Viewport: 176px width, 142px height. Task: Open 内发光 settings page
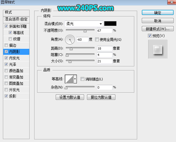tap(14, 58)
